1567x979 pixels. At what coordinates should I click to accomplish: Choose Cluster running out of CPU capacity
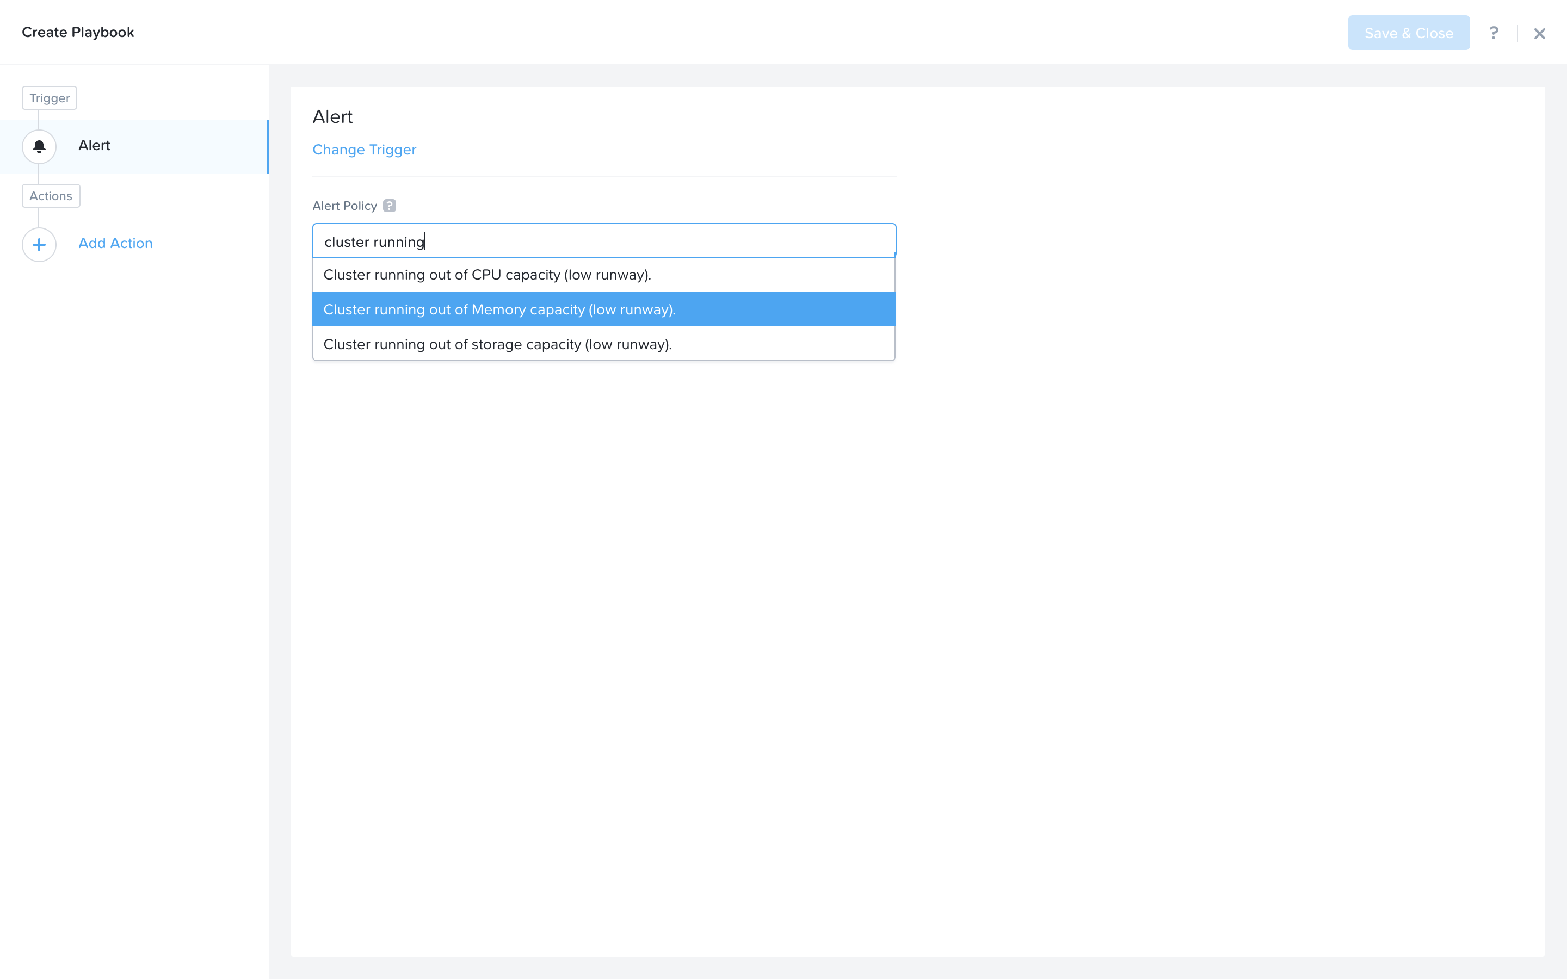603,275
